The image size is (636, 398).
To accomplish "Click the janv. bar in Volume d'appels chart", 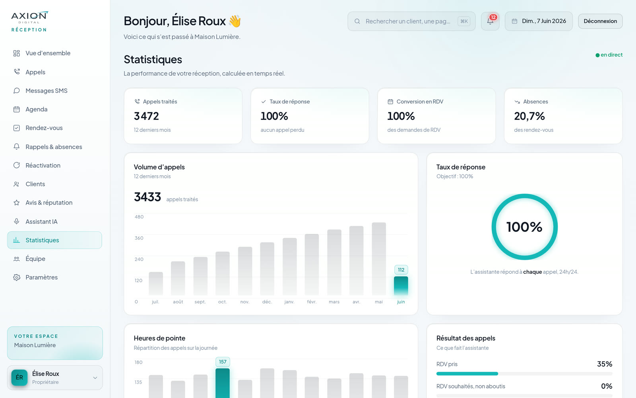I will (290, 267).
